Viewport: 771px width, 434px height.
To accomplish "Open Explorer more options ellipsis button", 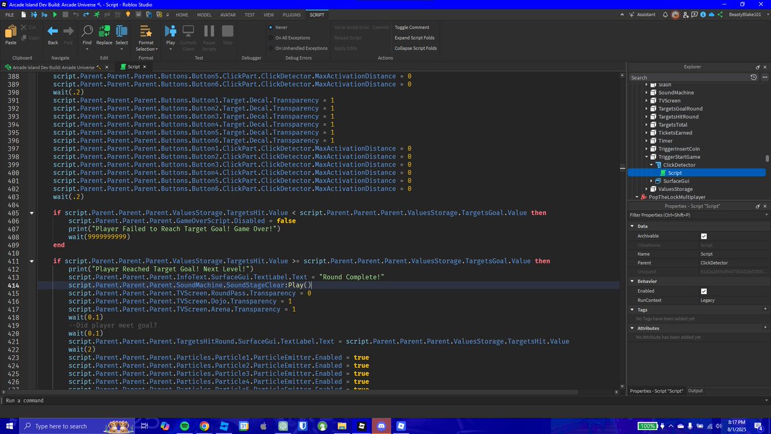I will click(x=763, y=77).
